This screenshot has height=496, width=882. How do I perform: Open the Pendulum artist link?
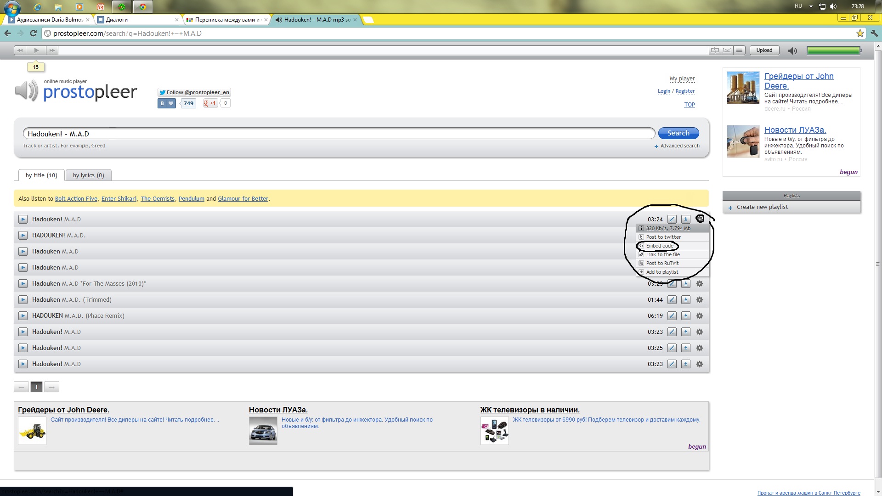tap(192, 199)
